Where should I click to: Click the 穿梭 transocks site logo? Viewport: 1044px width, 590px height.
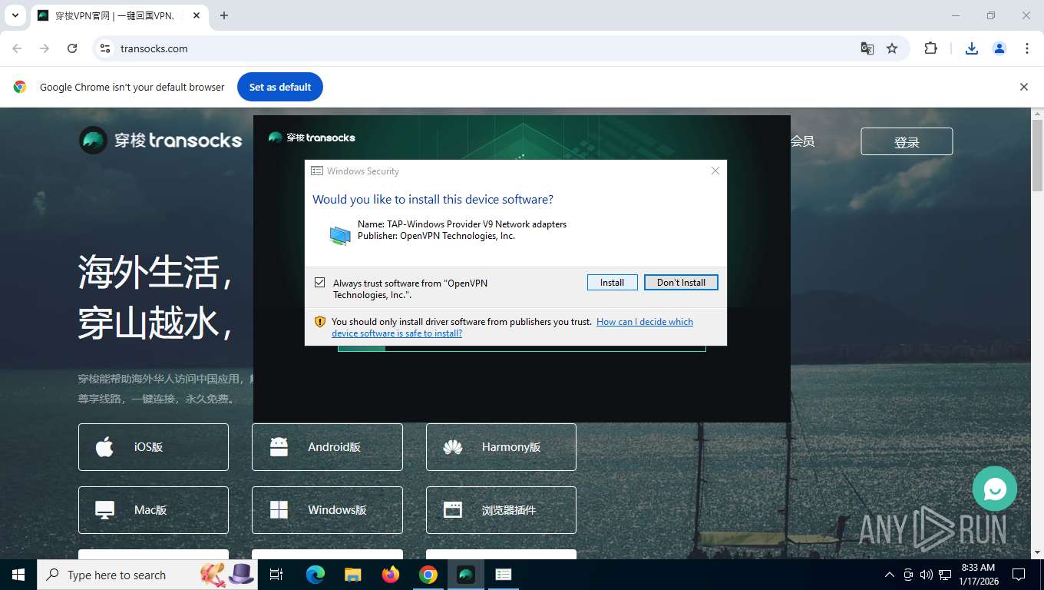(160, 141)
